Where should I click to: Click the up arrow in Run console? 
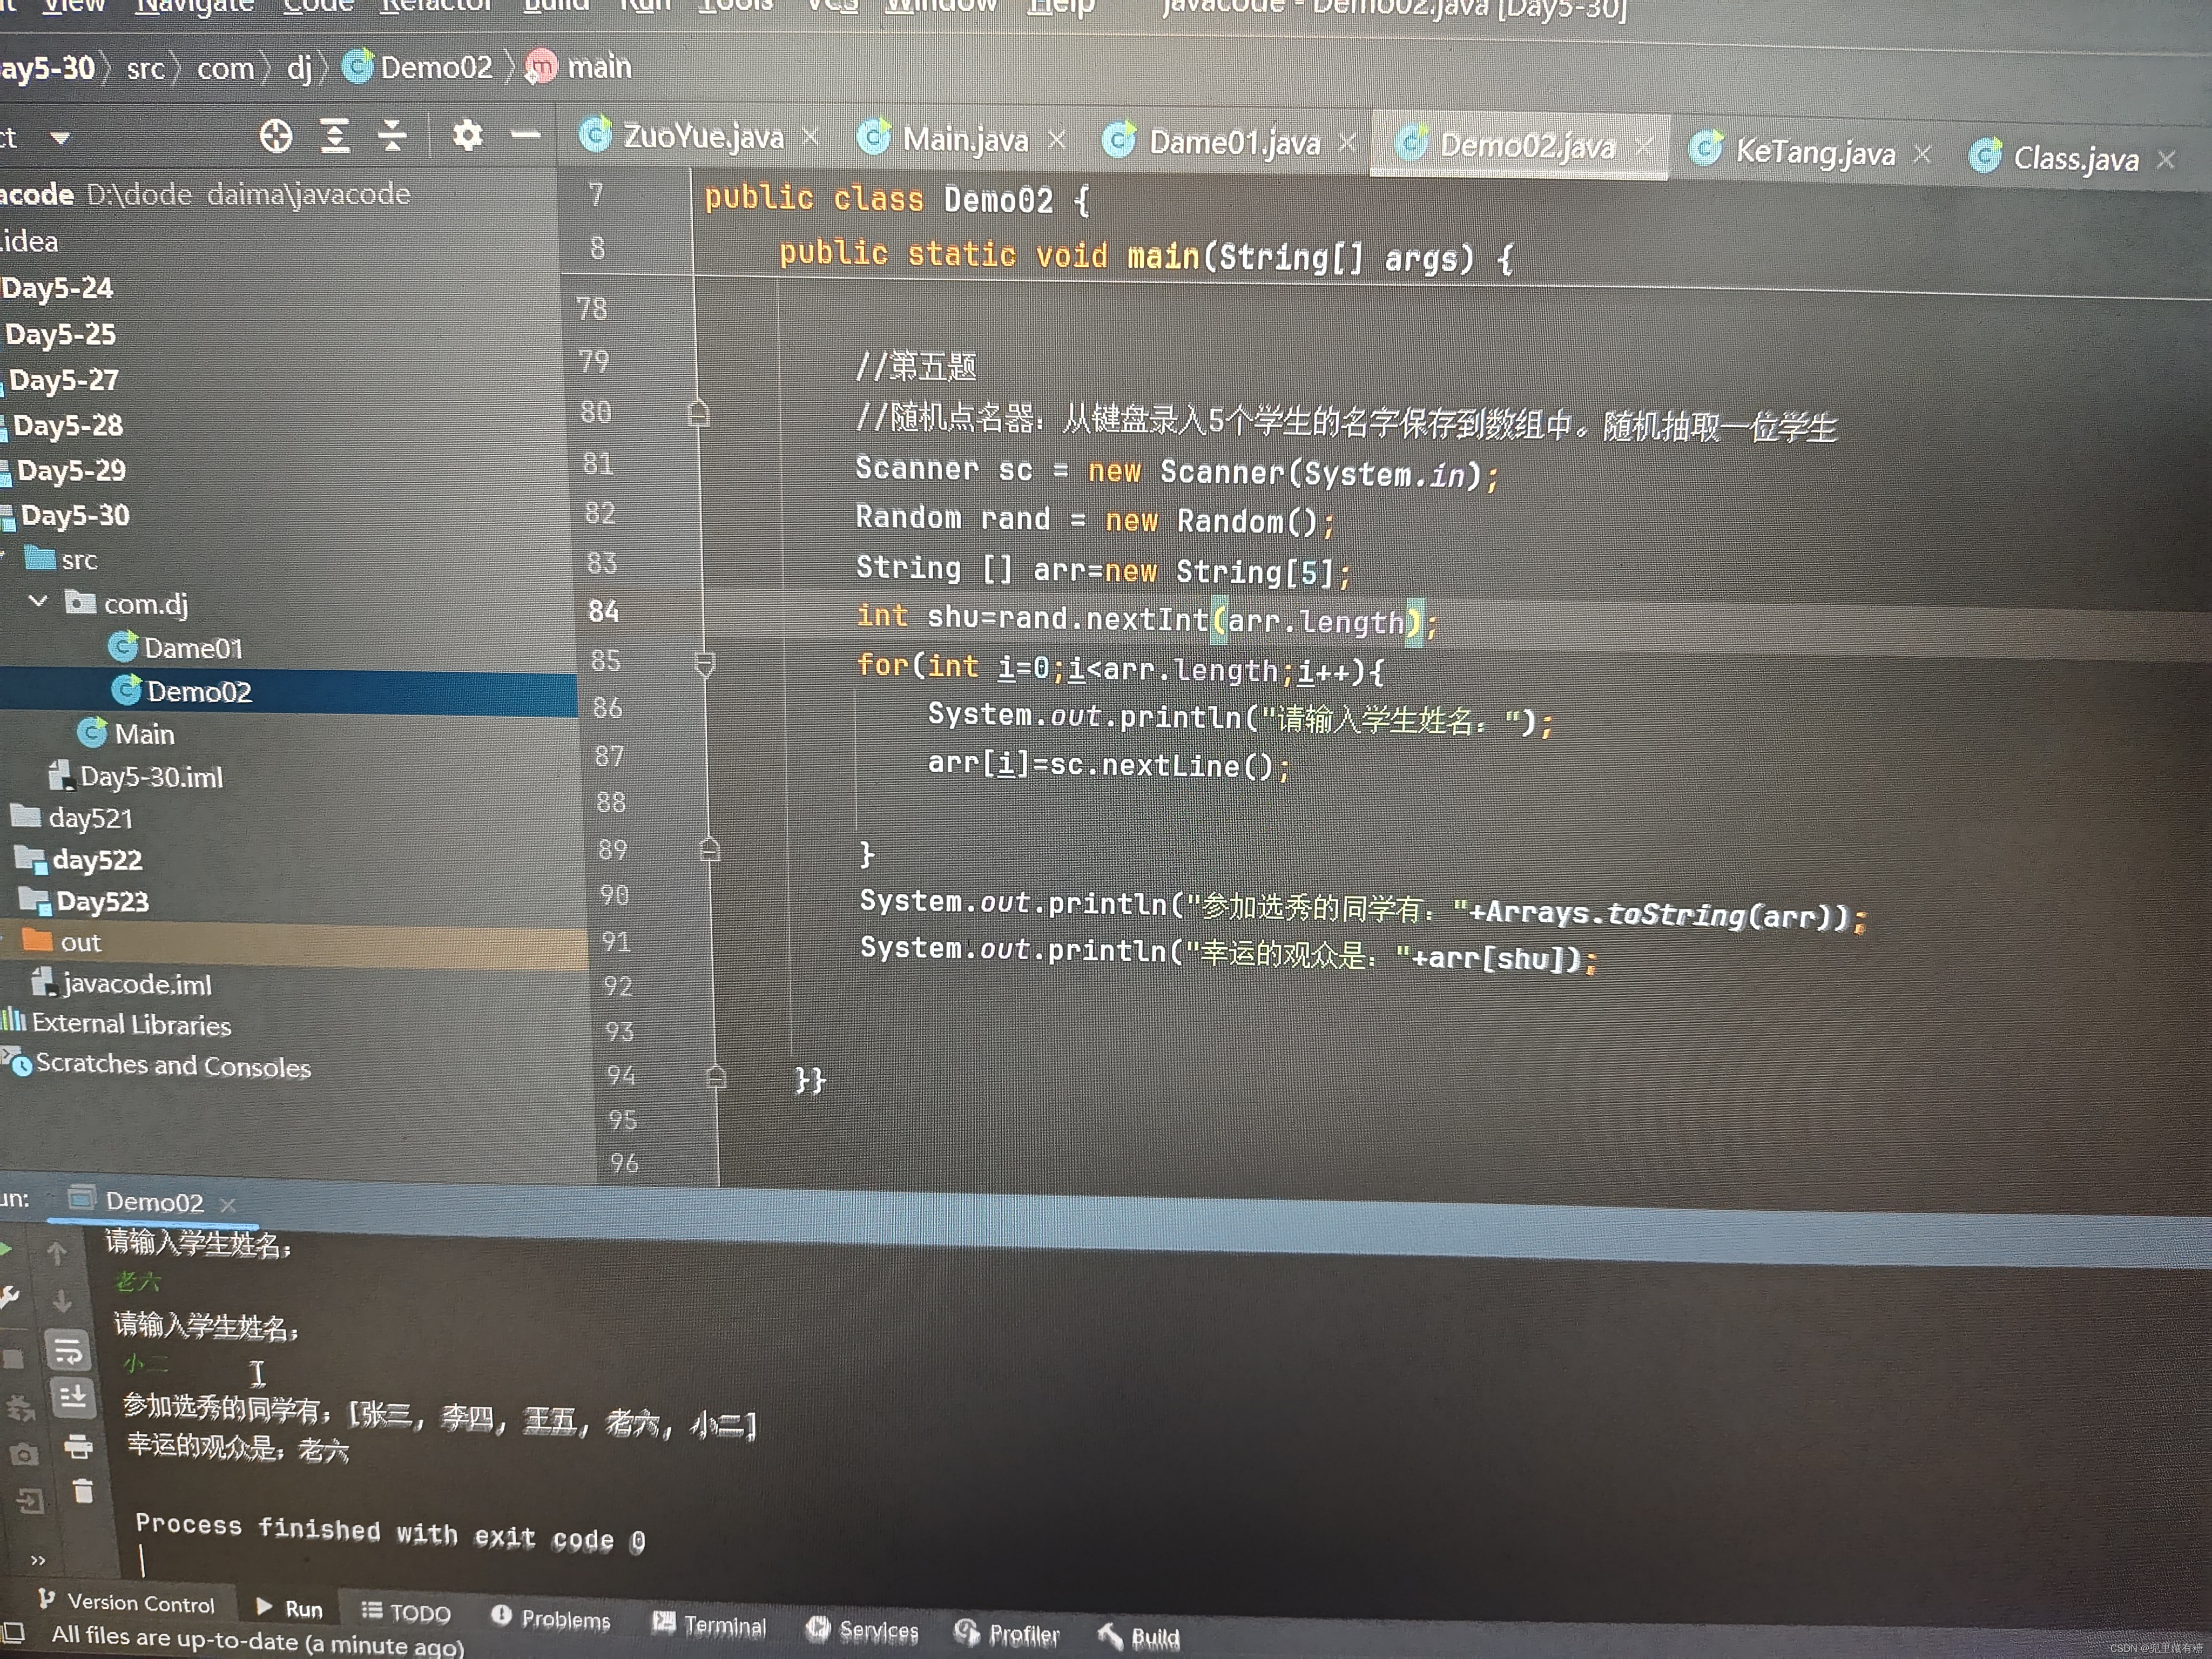click(57, 1253)
